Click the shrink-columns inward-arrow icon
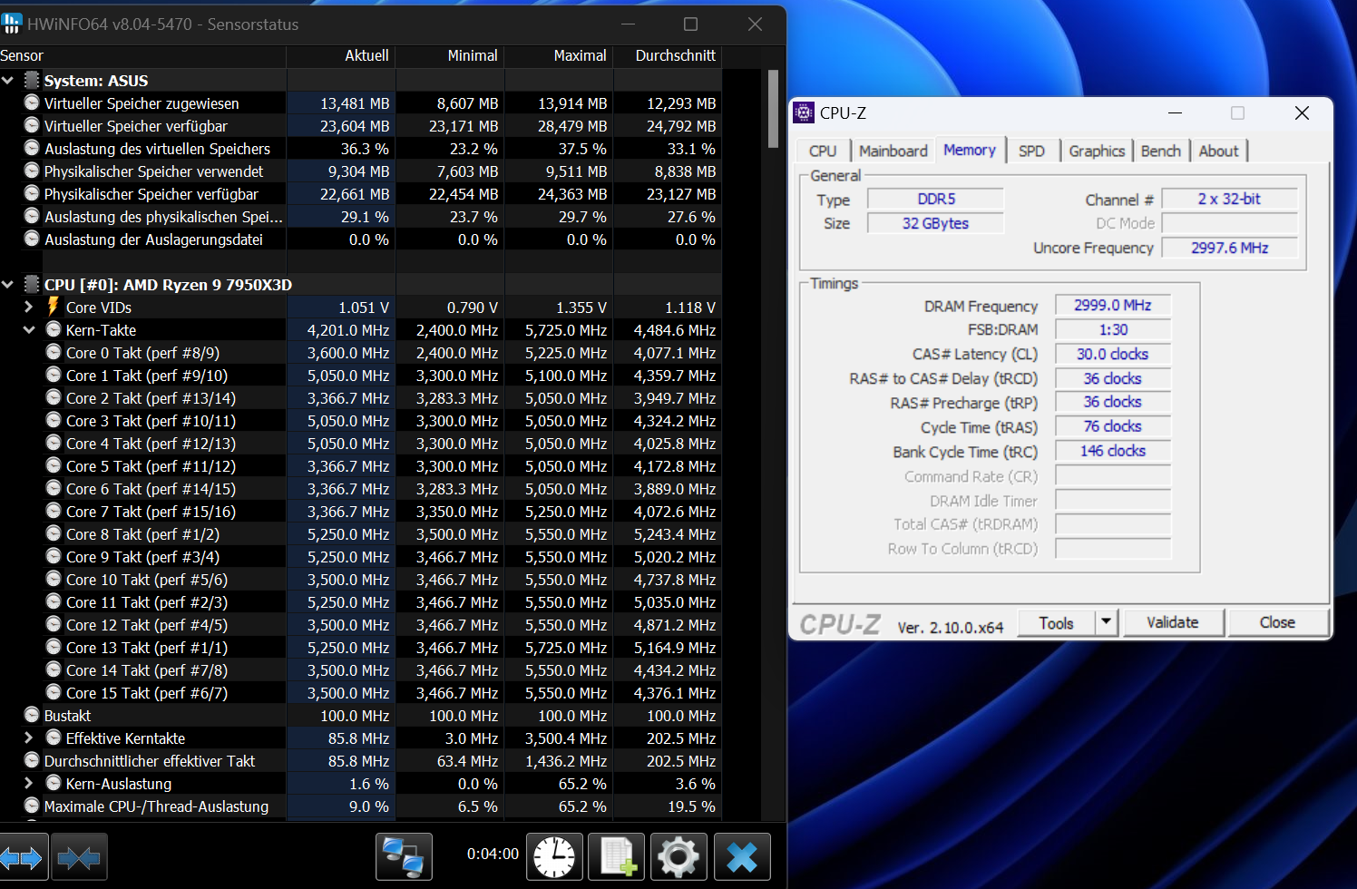This screenshot has width=1357, height=889. pos(80,856)
